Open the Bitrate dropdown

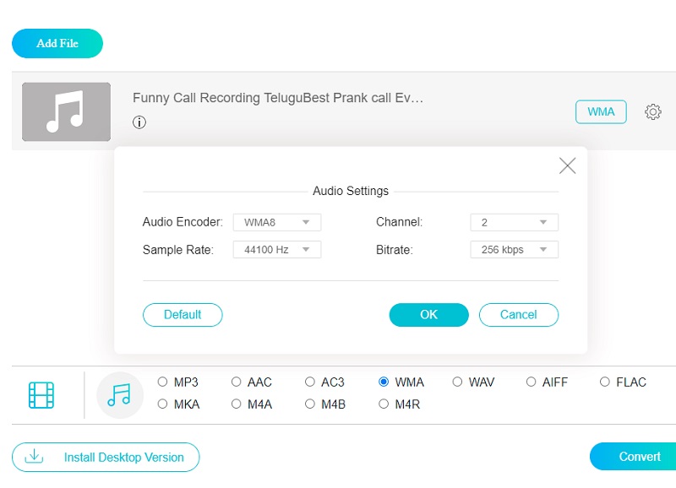pos(514,249)
